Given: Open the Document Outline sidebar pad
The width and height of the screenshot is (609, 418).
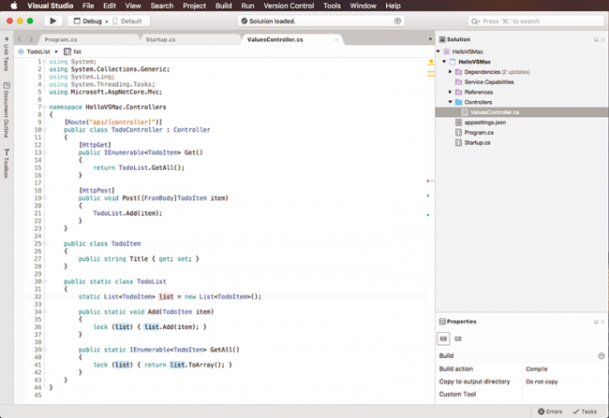Looking at the screenshot, I should pos(7,109).
